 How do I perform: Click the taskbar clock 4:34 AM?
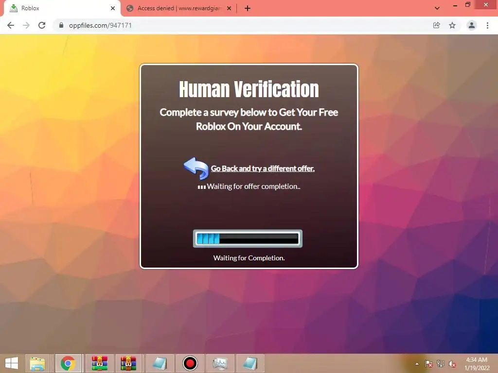pos(477,363)
